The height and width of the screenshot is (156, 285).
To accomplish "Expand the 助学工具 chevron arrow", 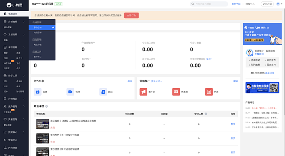I will [x=24, y=76].
